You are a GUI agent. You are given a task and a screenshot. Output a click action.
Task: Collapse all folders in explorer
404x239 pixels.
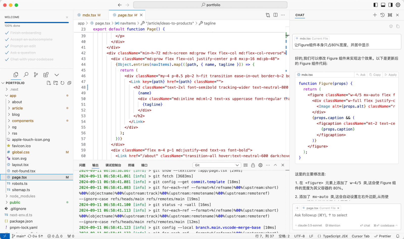click(x=69, y=83)
